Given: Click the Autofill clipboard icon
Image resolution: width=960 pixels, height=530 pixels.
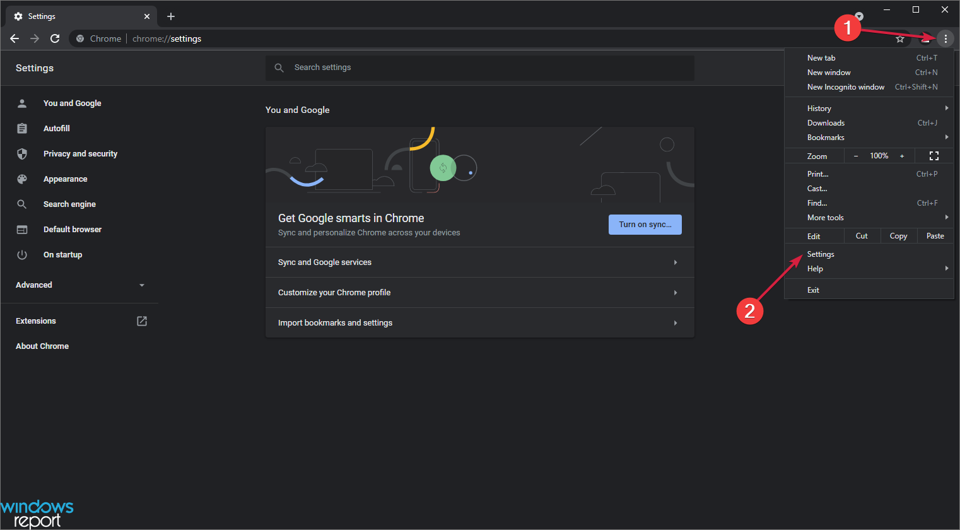Looking at the screenshot, I should coord(22,129).
